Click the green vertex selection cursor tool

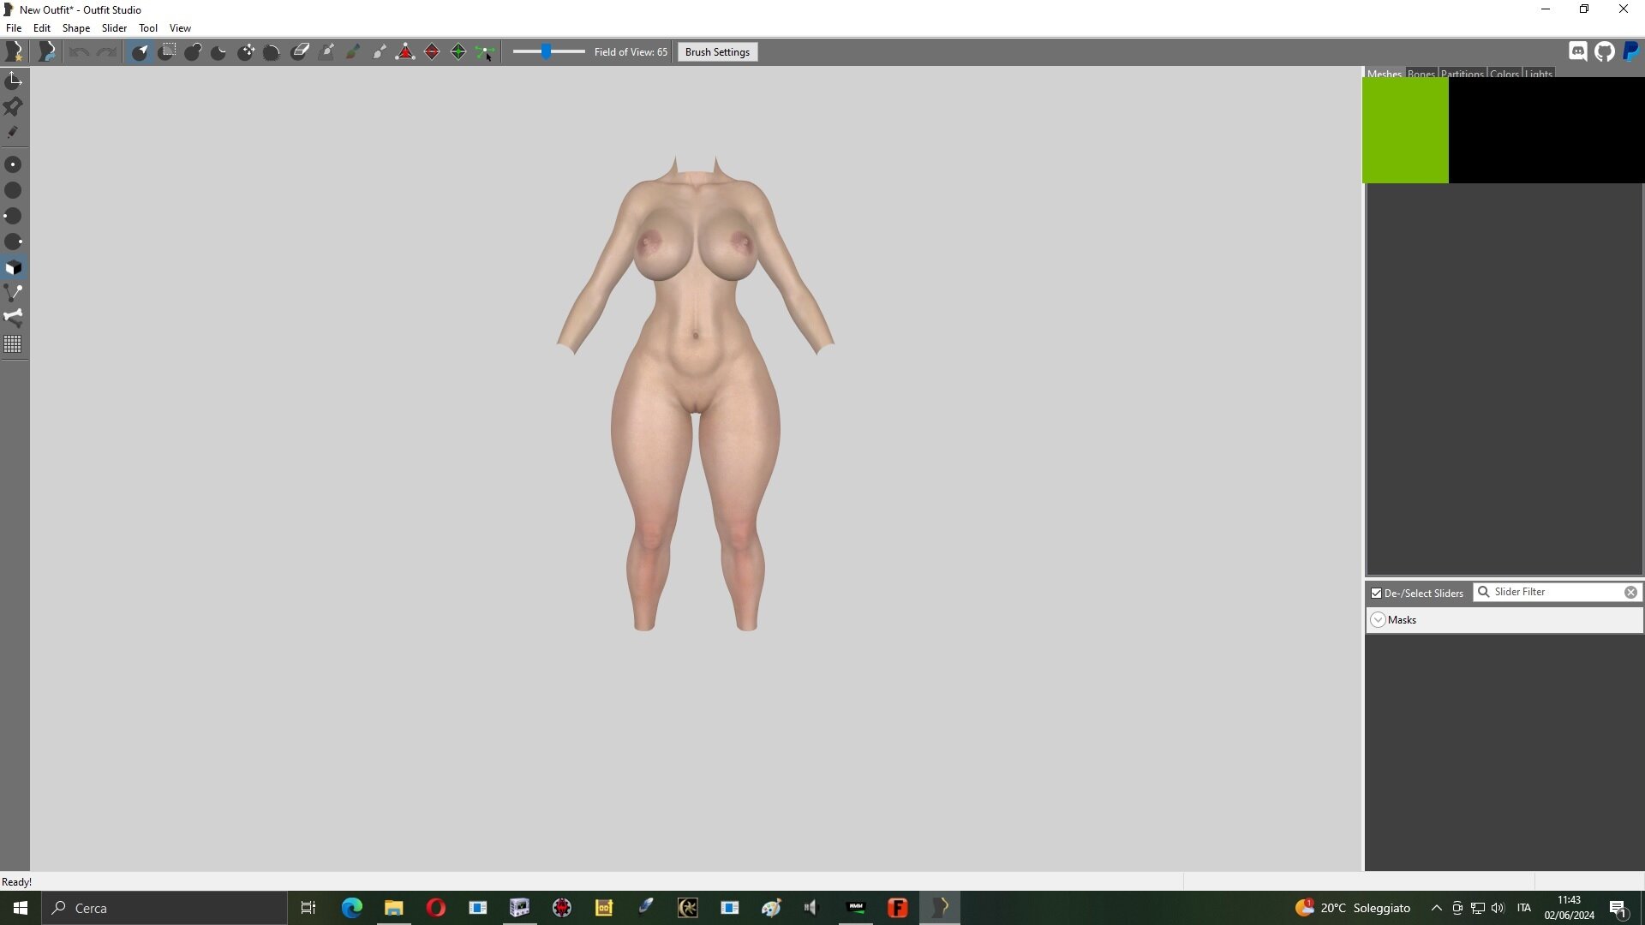485,51
